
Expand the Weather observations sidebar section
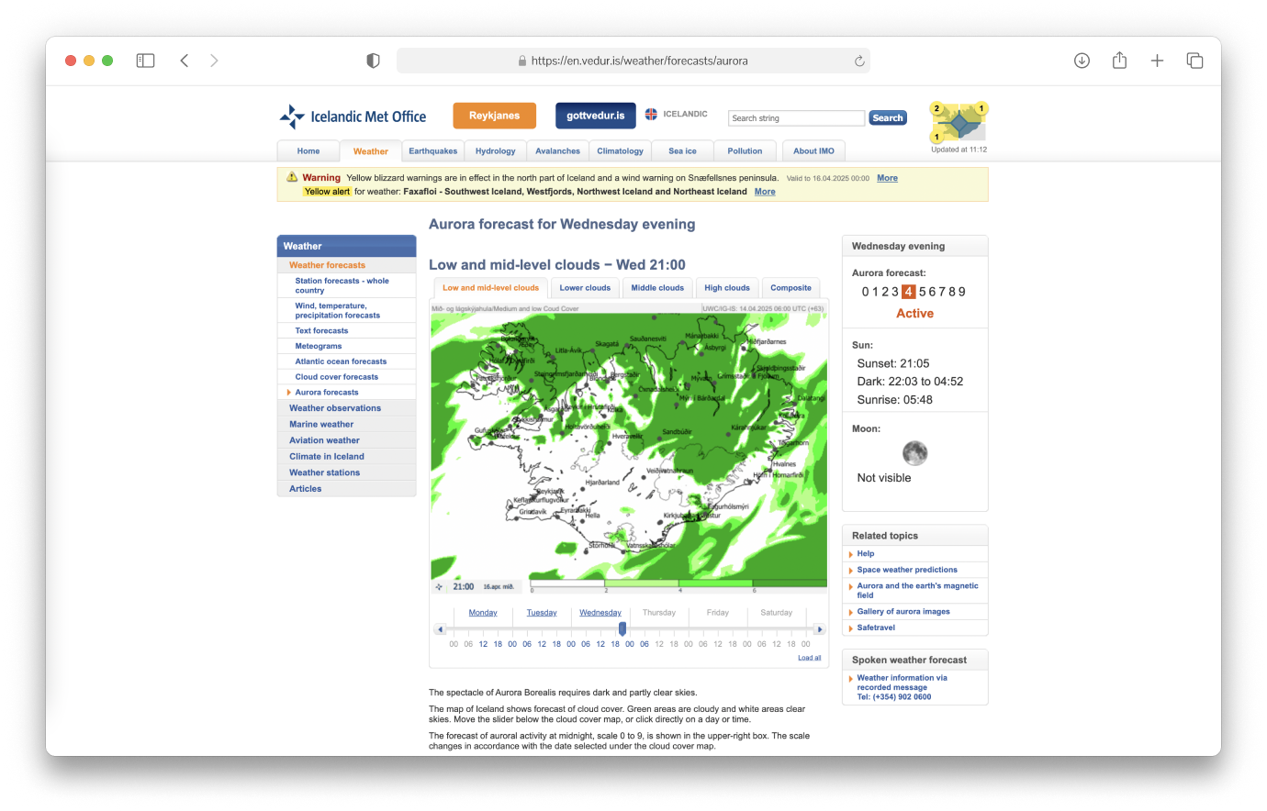tap(335, 408)
